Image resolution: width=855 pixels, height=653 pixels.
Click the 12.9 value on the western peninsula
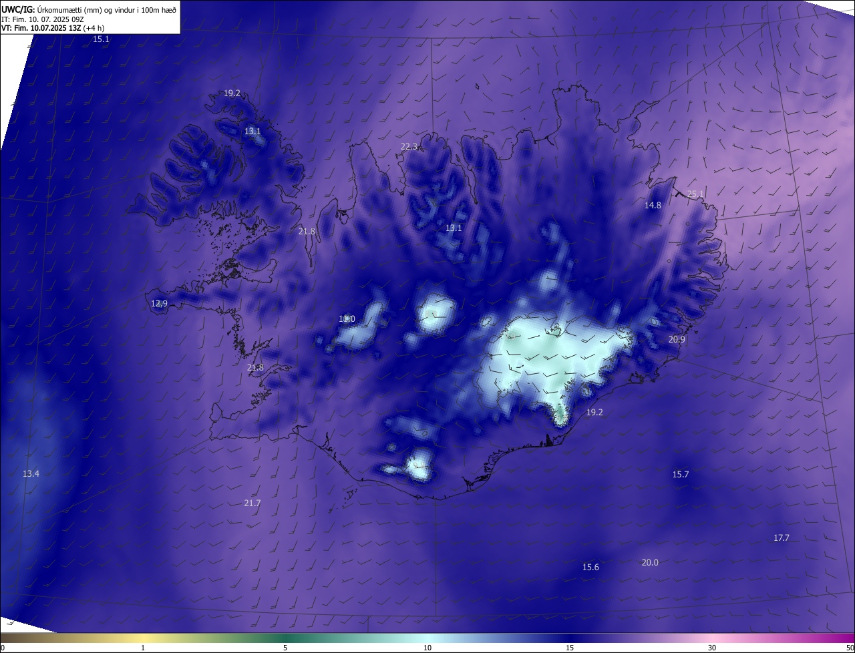coord(159,304)
